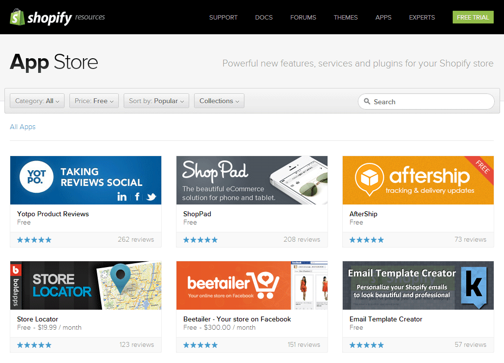Click the map pin in Store Locator banner
Viewport: 504px width, 363px height.
click(121, 278)
